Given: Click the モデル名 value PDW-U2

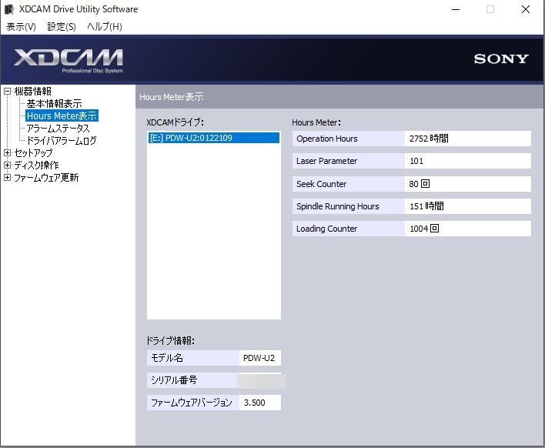Looking at the screenshot, I should tap(259, 358).
